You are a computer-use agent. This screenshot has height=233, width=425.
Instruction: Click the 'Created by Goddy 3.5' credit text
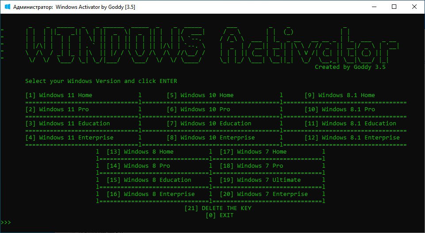click(x=350, y=67)
